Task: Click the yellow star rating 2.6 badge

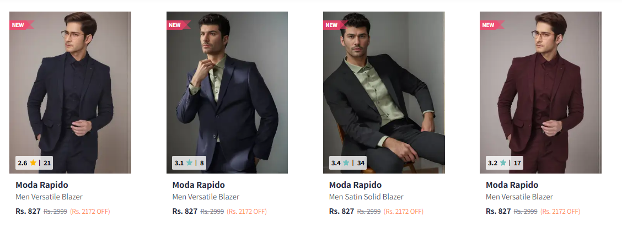Action: click(33, 163)
